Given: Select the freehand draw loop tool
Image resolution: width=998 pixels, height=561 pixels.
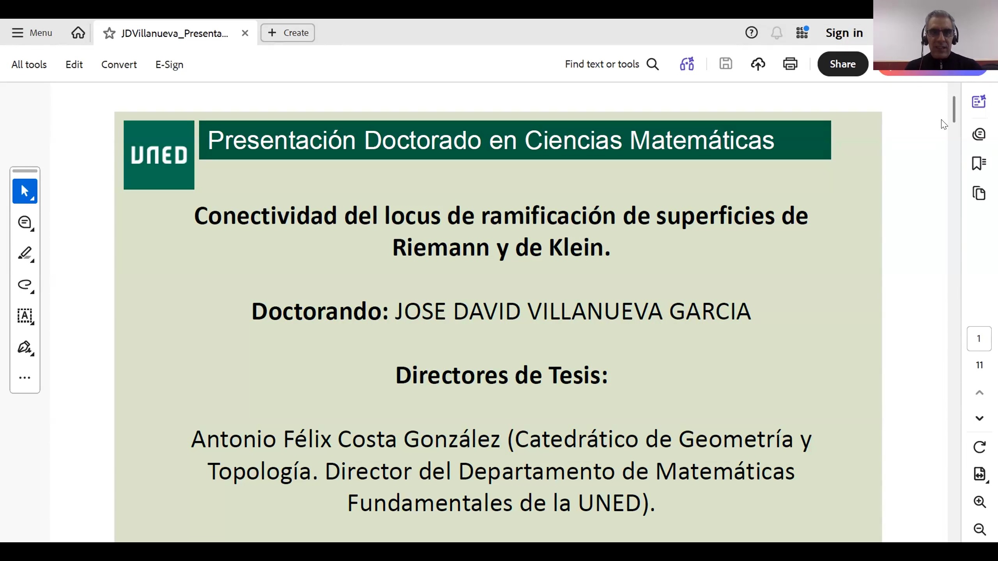Looking at the screenshot, I should coord(25,285).
